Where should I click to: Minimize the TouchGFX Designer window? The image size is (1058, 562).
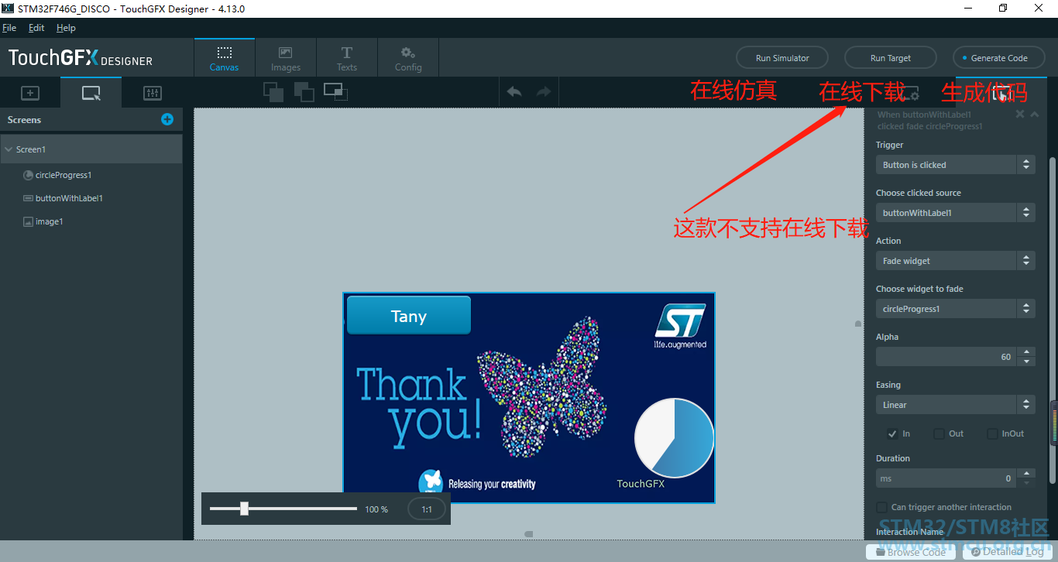(968, 8)
